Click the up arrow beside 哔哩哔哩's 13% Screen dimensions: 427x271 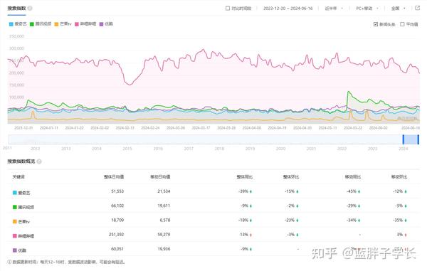click(251, 235)
